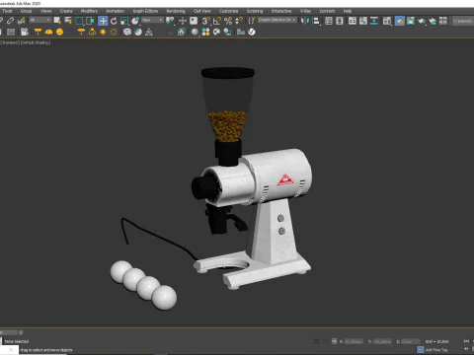
Task: Click the Mirror tool icon
Action: tap(305, 21)
